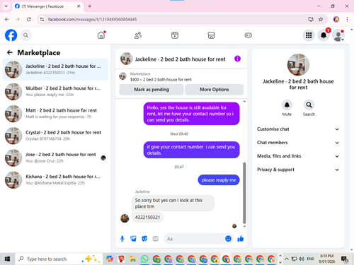Open the Crystal conversation in list
This screenshot has height=265, width=354.
[x=55, y=136]
